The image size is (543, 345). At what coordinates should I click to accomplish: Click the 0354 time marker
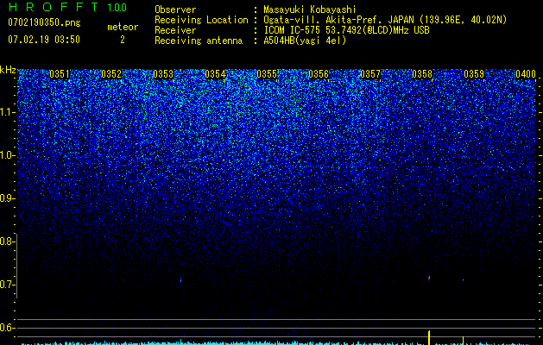215,74
